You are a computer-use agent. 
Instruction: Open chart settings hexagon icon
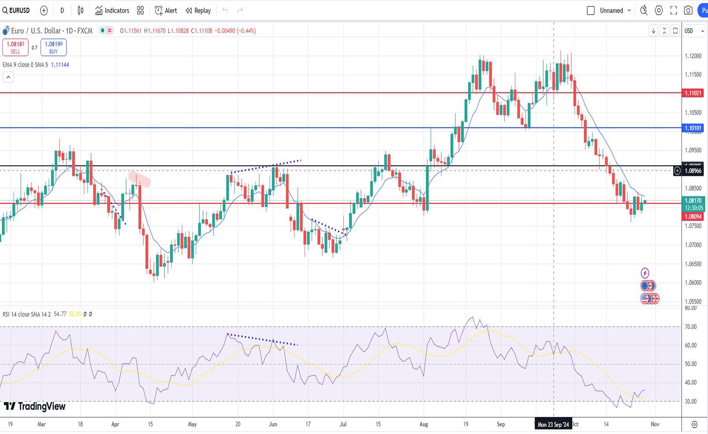tap(659, 10)
